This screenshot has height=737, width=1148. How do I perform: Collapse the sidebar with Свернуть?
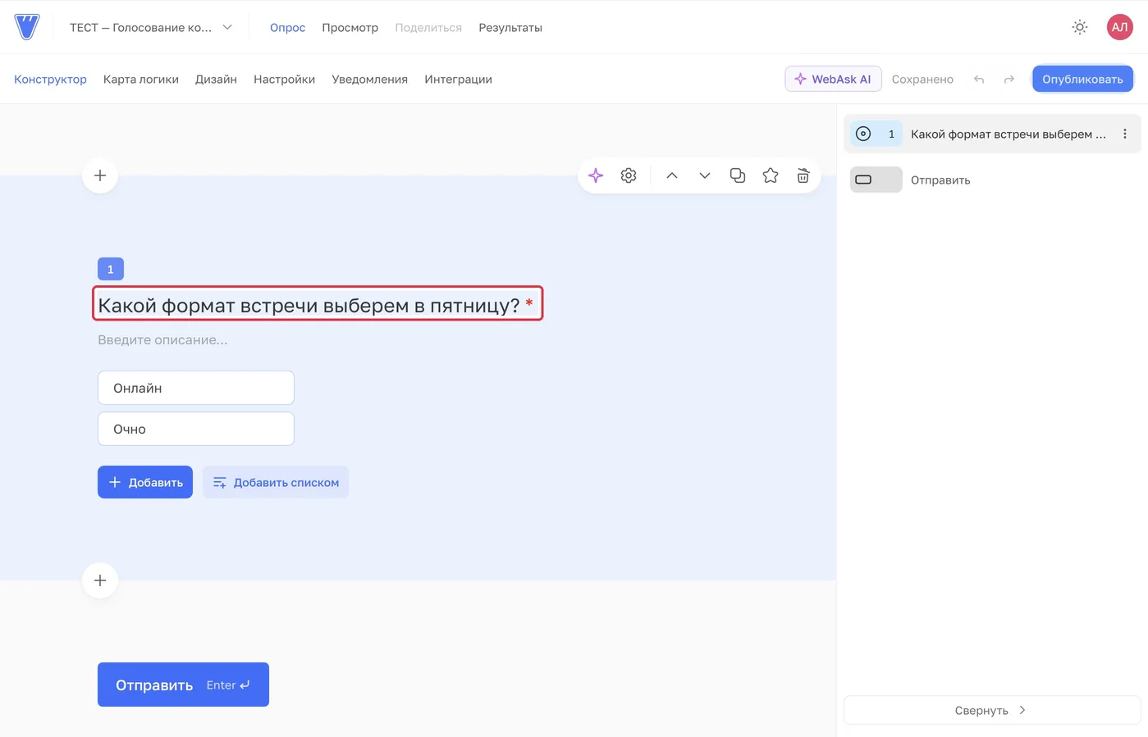click(991, 710)
